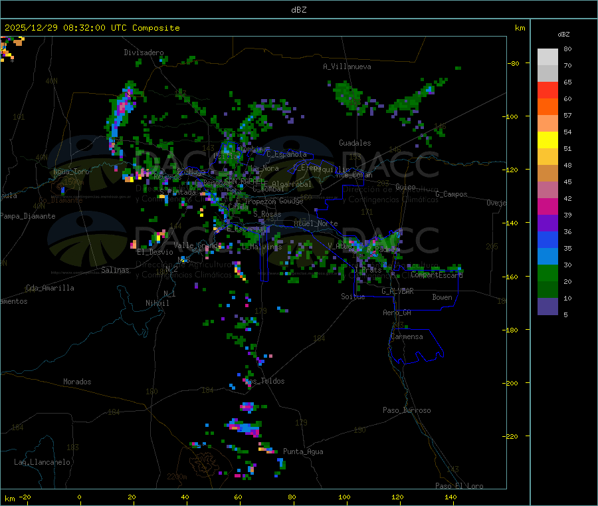598x506 pixels.
Task: Click the 100 km horizontal axis tick
Action: point(344,497)
